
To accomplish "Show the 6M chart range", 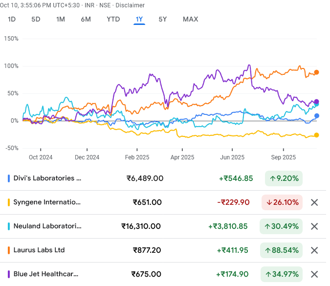I will pos(86,20).
